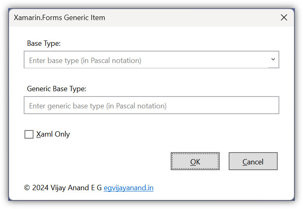The image size is (303, 209).
Task: Select the 'Enter base type' placeholder text
Action: point(85,61)
